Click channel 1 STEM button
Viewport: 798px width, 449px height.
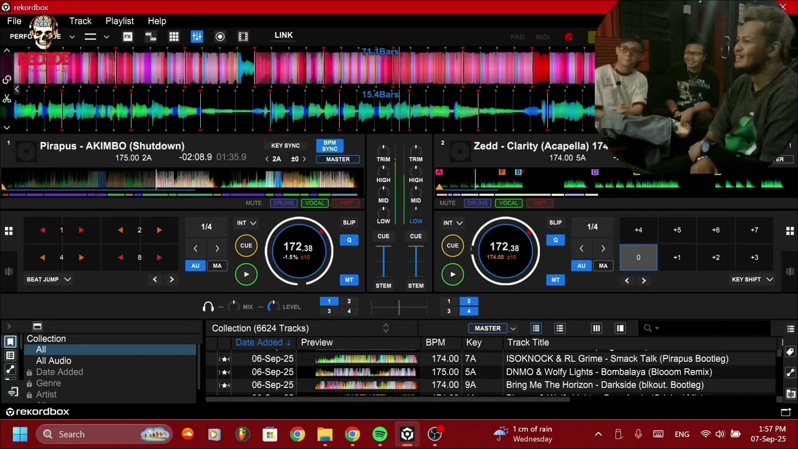pos(383,286)
